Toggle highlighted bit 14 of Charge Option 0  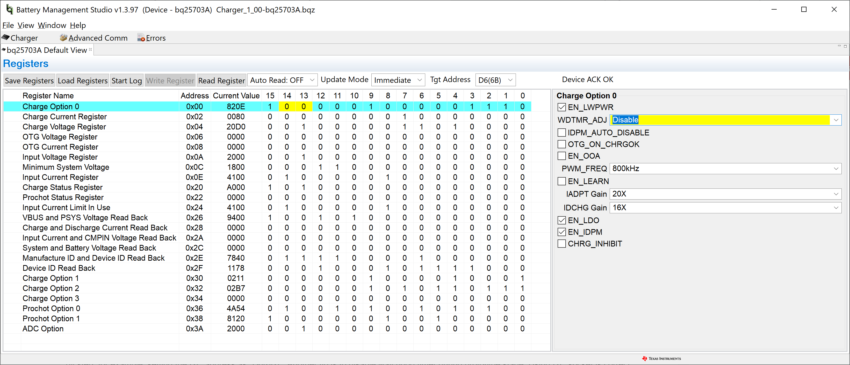pyautogui.click(x=287, y=106)
